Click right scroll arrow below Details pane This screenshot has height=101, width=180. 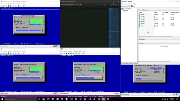(179, 61)
